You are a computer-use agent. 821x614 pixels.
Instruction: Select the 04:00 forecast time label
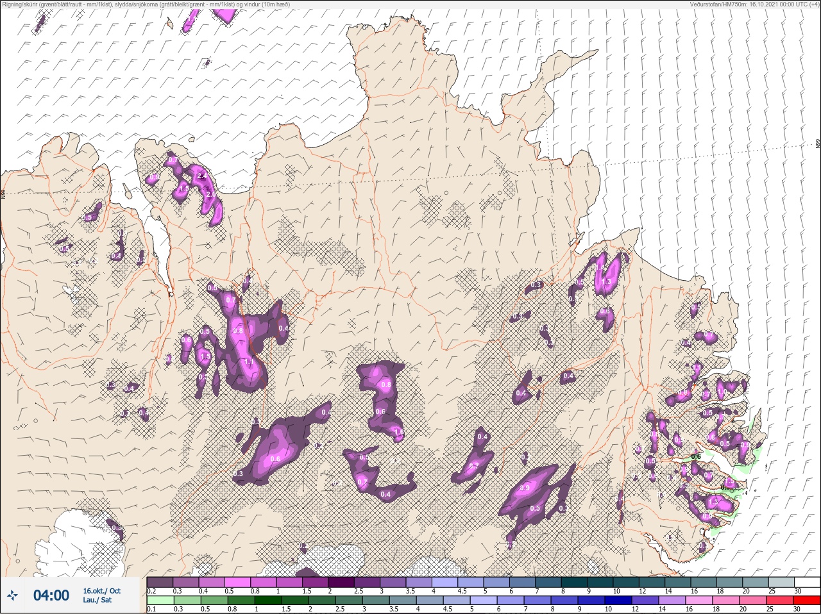click(x=51, y=595)
